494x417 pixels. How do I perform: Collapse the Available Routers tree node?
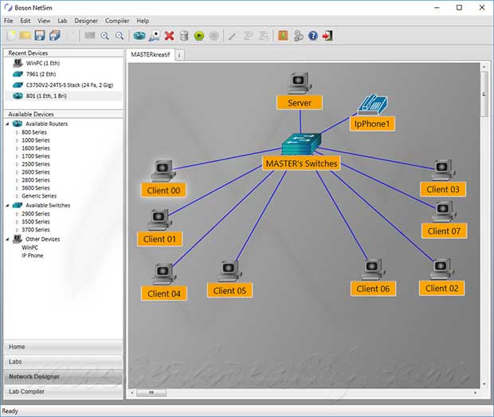click(x=7, y=124)
